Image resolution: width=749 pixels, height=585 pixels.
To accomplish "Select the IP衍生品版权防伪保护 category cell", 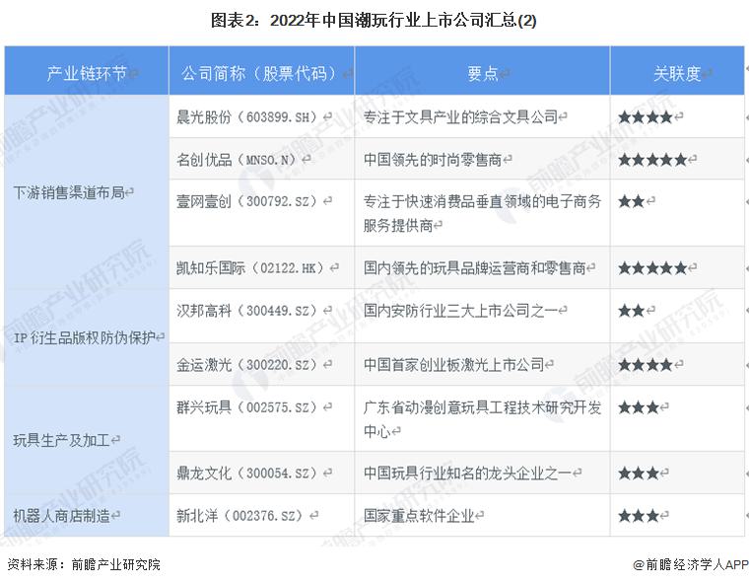I will (x=86, y=338).
